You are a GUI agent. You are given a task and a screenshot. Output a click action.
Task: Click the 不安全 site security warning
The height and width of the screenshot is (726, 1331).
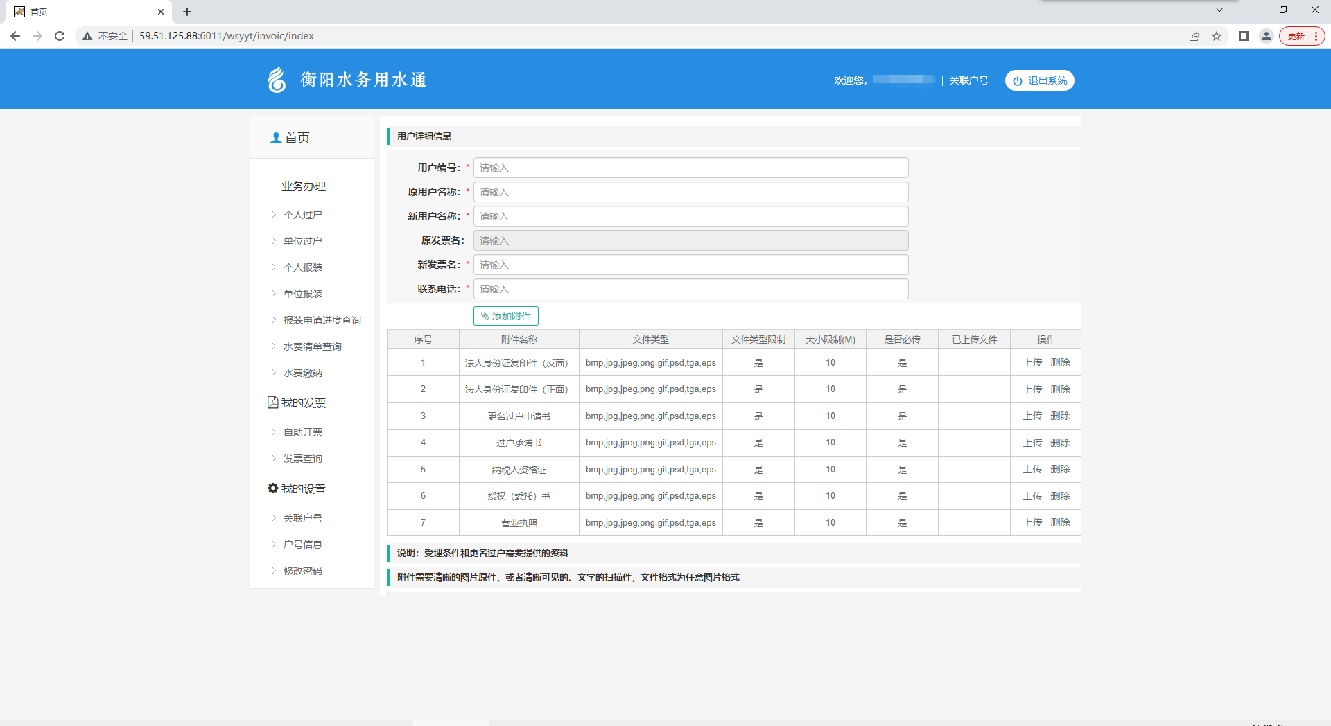(105, 36)
